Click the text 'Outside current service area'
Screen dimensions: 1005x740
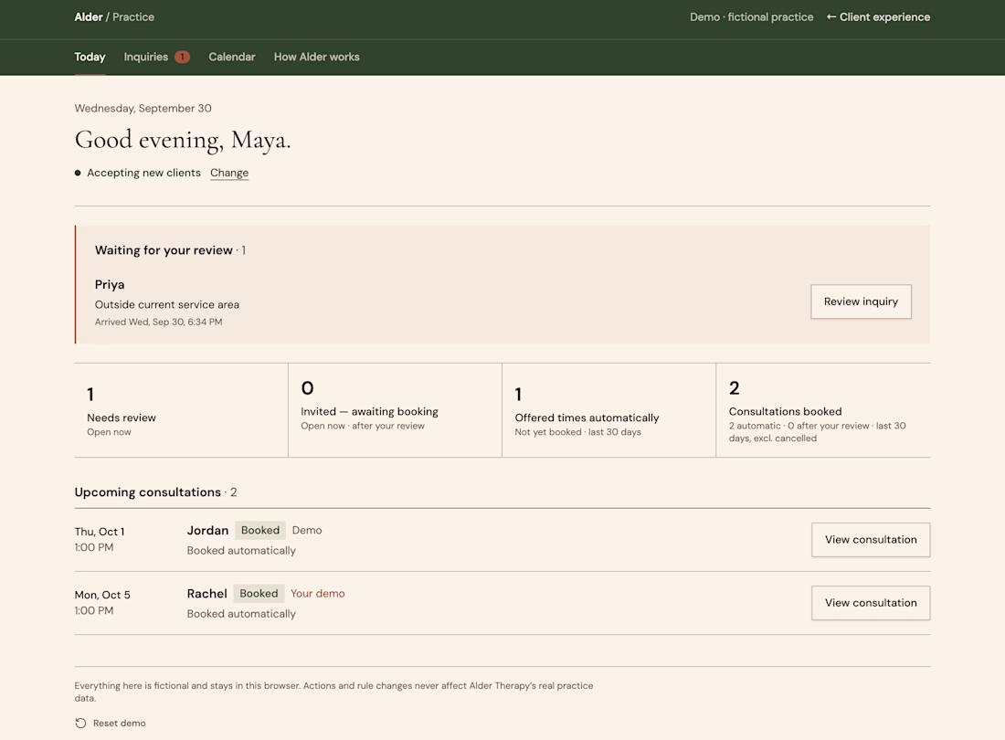167,305
